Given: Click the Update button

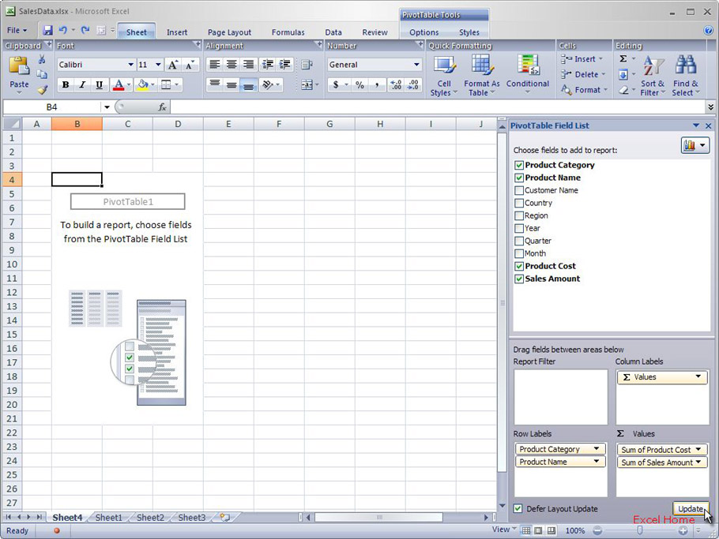Looking at the screenshot, I should click(691, 509).
